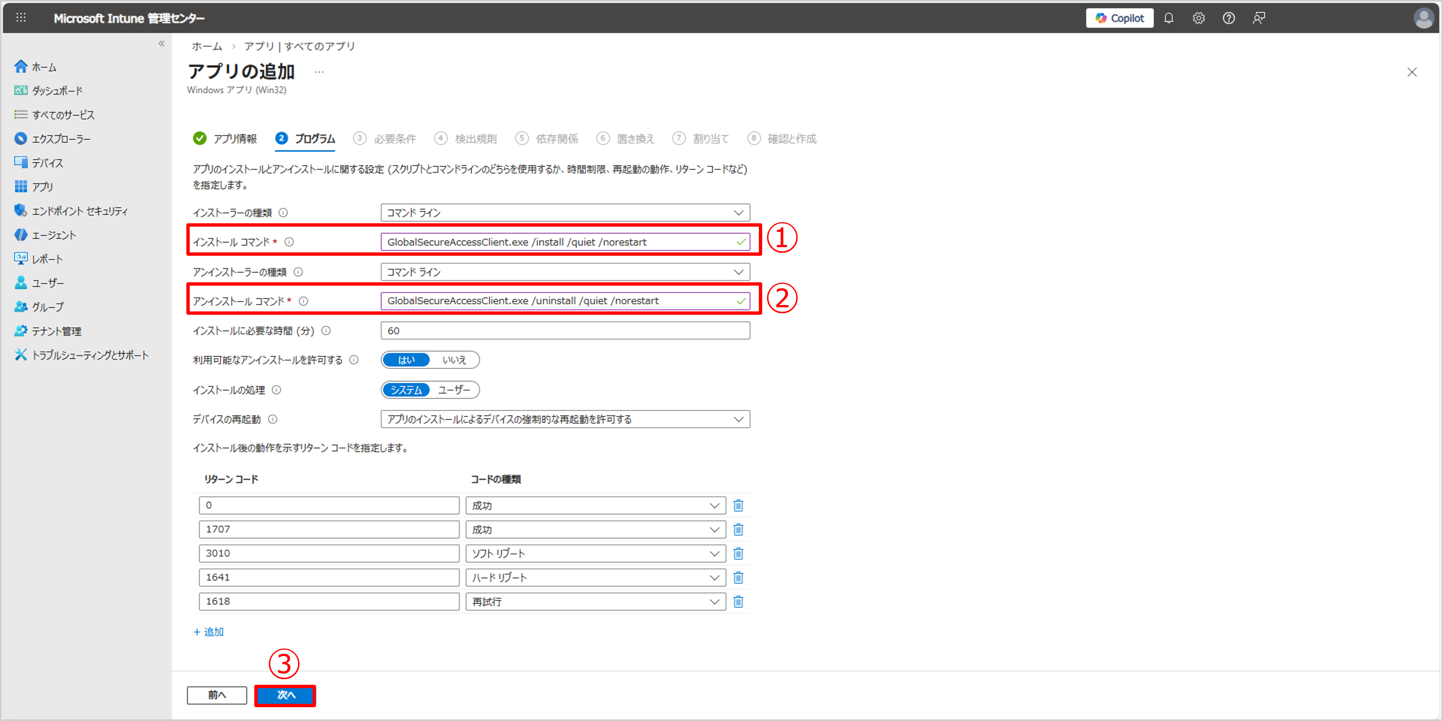Click the notifications bell icon
Screen dimensions: 1443x721
pyautogui.click(x=1168, y=18)
